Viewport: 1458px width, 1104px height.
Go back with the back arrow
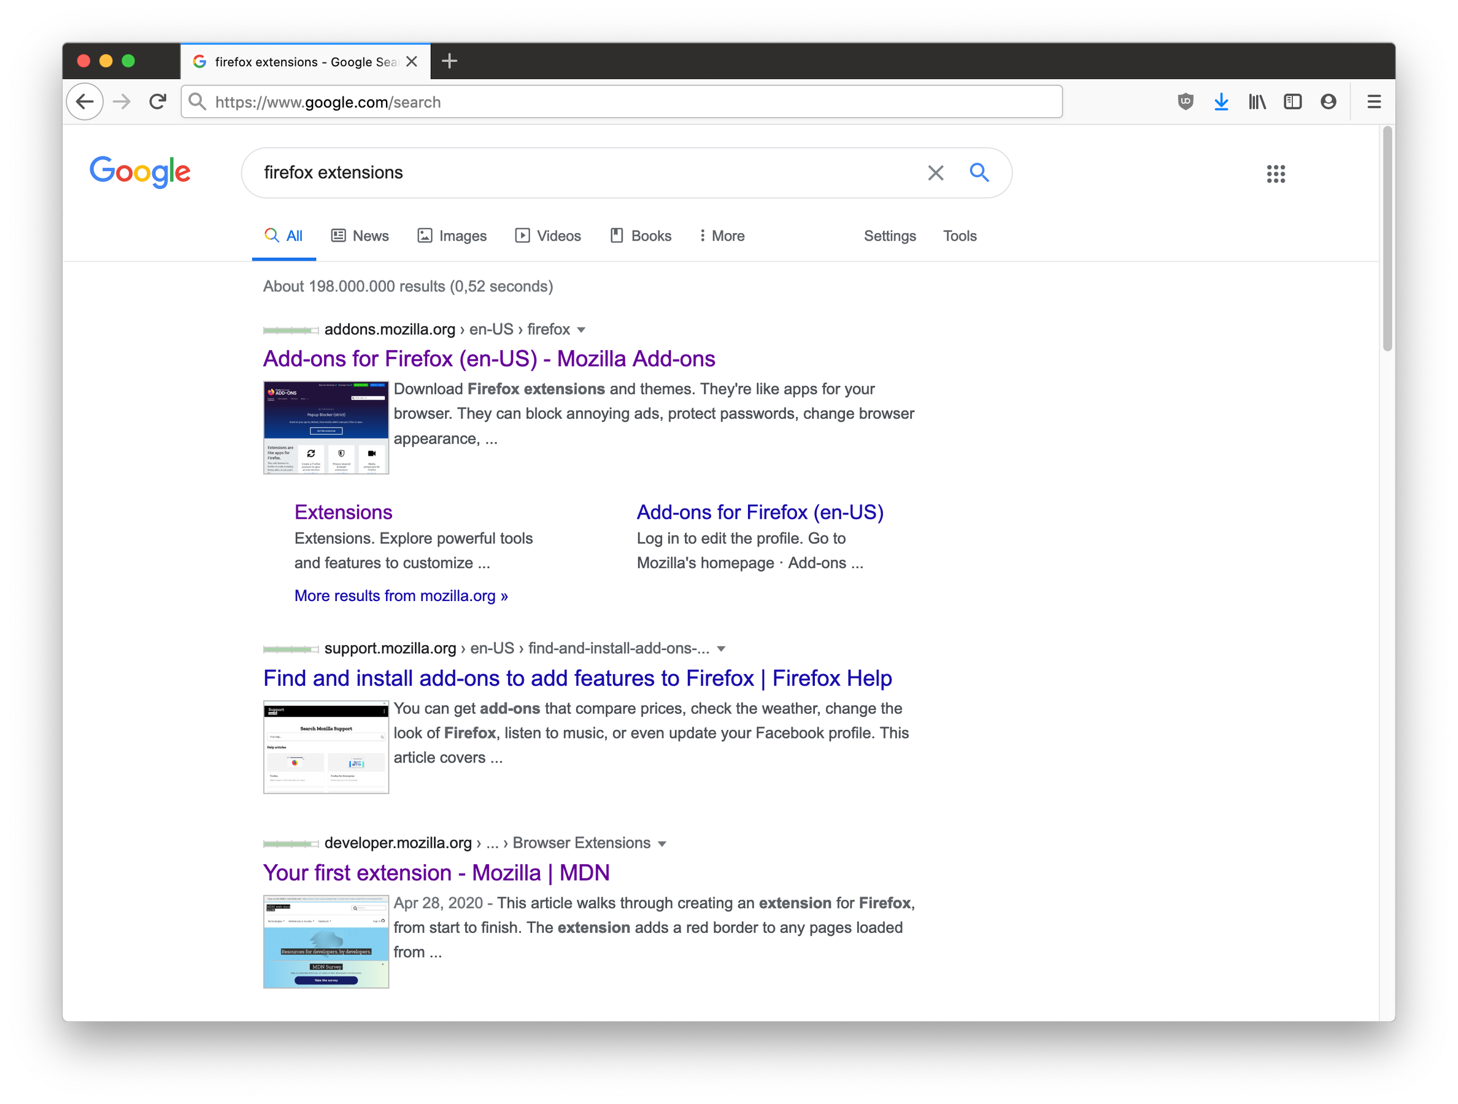pos(85,101)
